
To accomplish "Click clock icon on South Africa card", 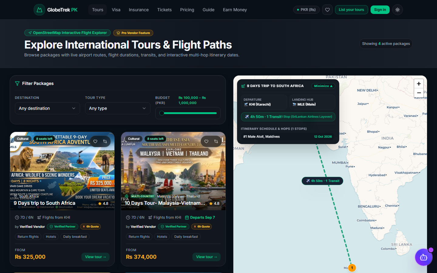I will [x=17, y=217].
